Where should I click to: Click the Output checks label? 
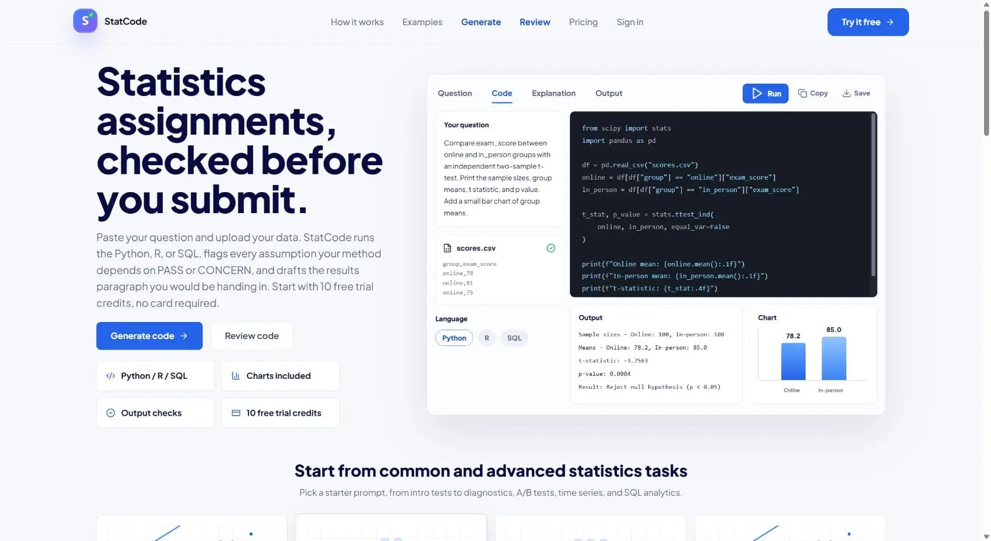151,413
